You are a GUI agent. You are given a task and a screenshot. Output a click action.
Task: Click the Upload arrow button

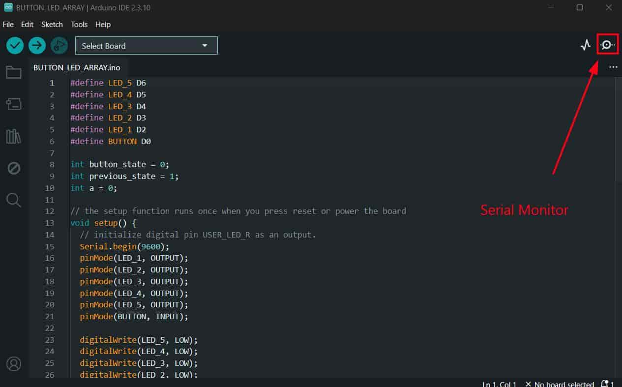click(37, 46)
